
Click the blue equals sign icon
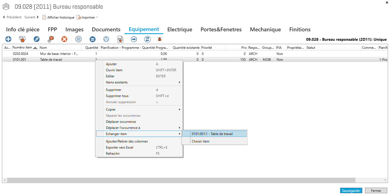tap(93, 39)
